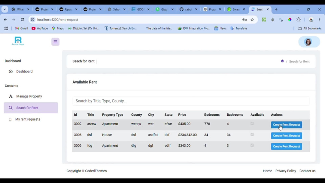The height and width of the screenshot is (183, 325).
Task: Click the Seach for Rent magnifier icon
Action: [x=11, y=108]
